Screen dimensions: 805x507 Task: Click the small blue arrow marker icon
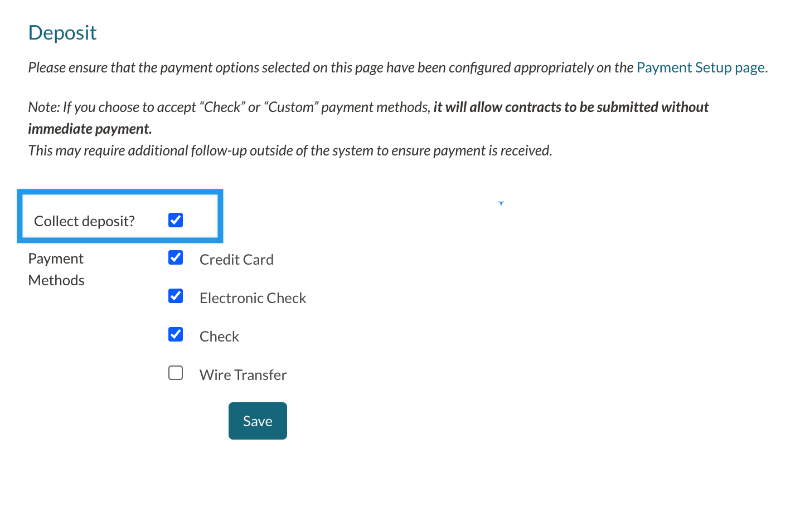point(501,203)
